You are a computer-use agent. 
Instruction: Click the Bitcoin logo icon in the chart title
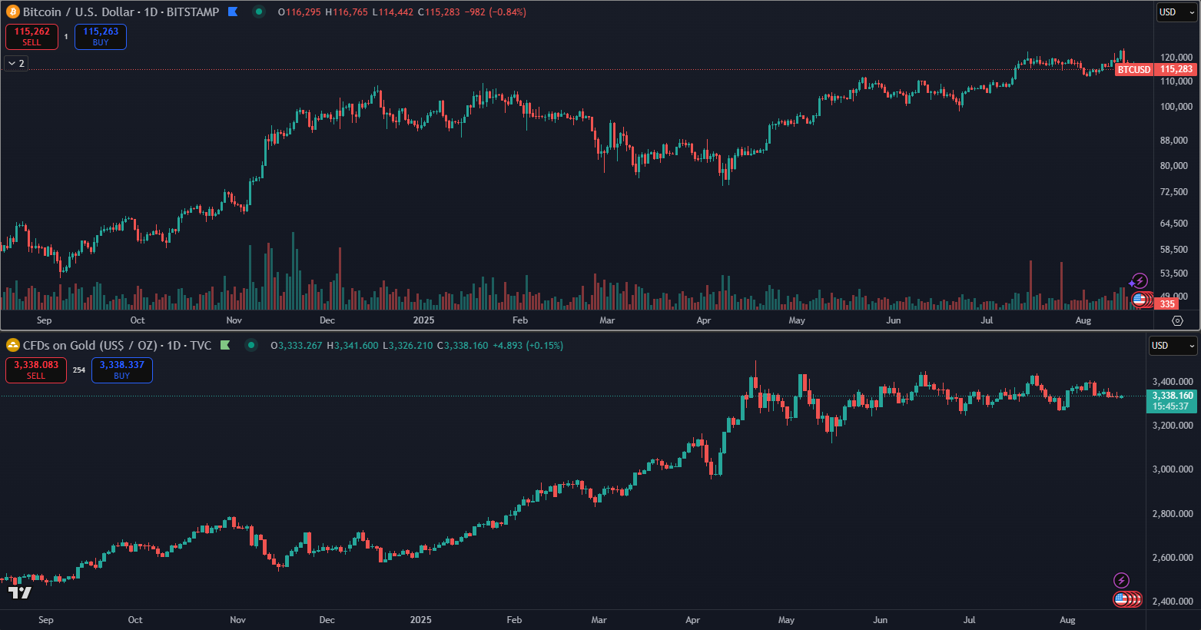(x=13, y=12)
